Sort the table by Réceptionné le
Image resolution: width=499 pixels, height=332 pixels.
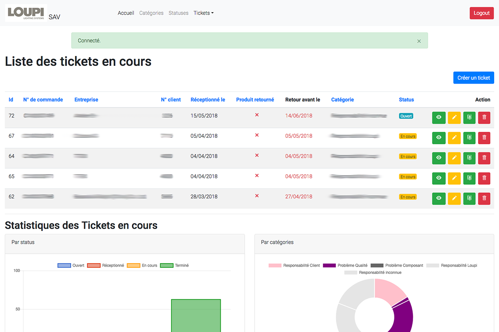coord(207,100)
